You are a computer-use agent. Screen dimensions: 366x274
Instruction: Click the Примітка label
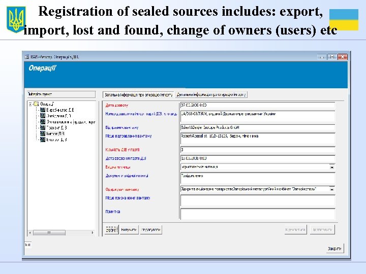(113, 212)
